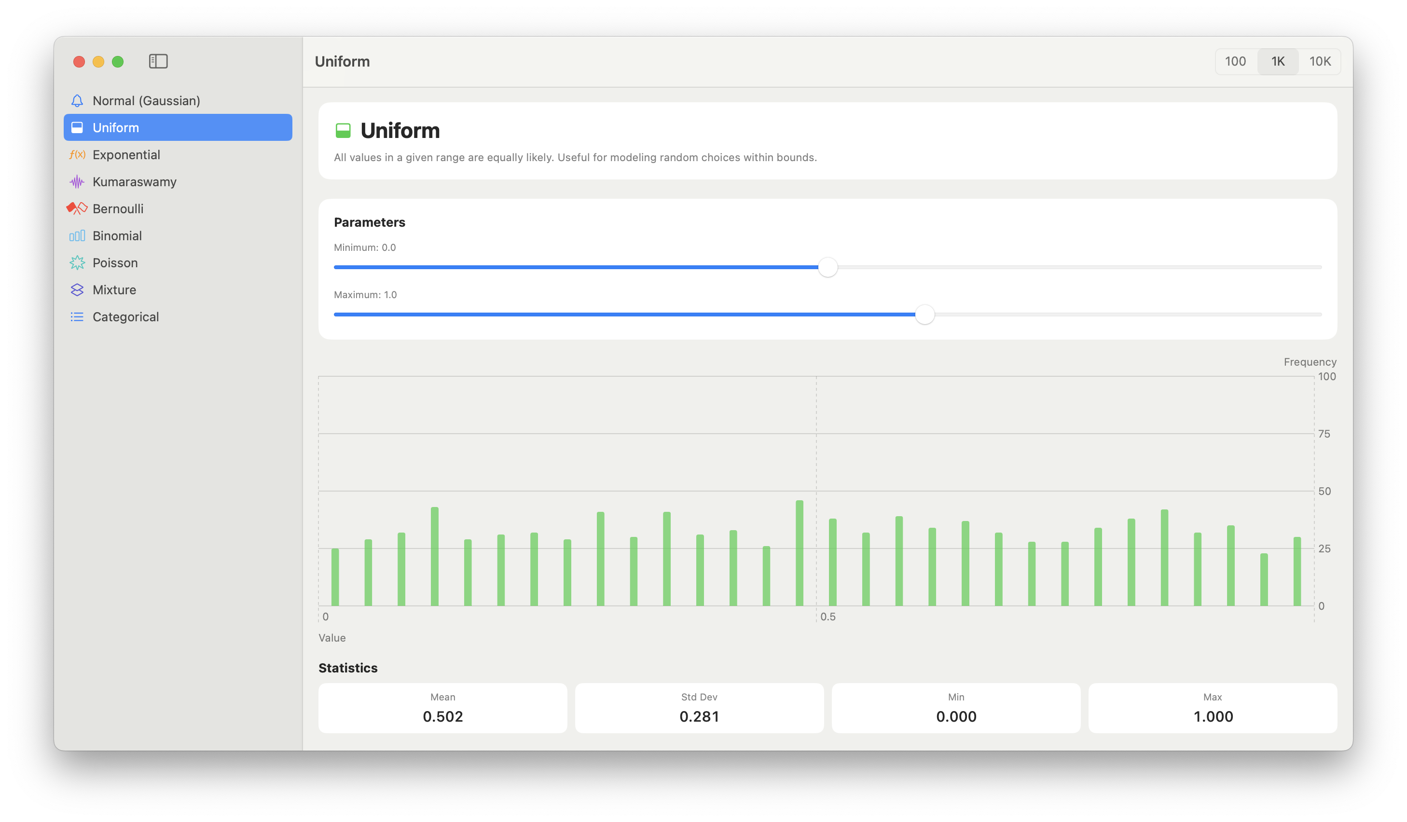The image size is (1407, 822).
Task: Click the red flags icon beside Bernoulli
Action: click(x=77, y=209)
